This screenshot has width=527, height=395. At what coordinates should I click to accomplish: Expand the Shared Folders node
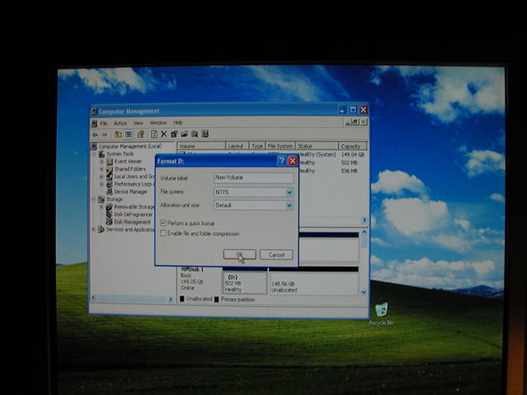tap(101, 169)
